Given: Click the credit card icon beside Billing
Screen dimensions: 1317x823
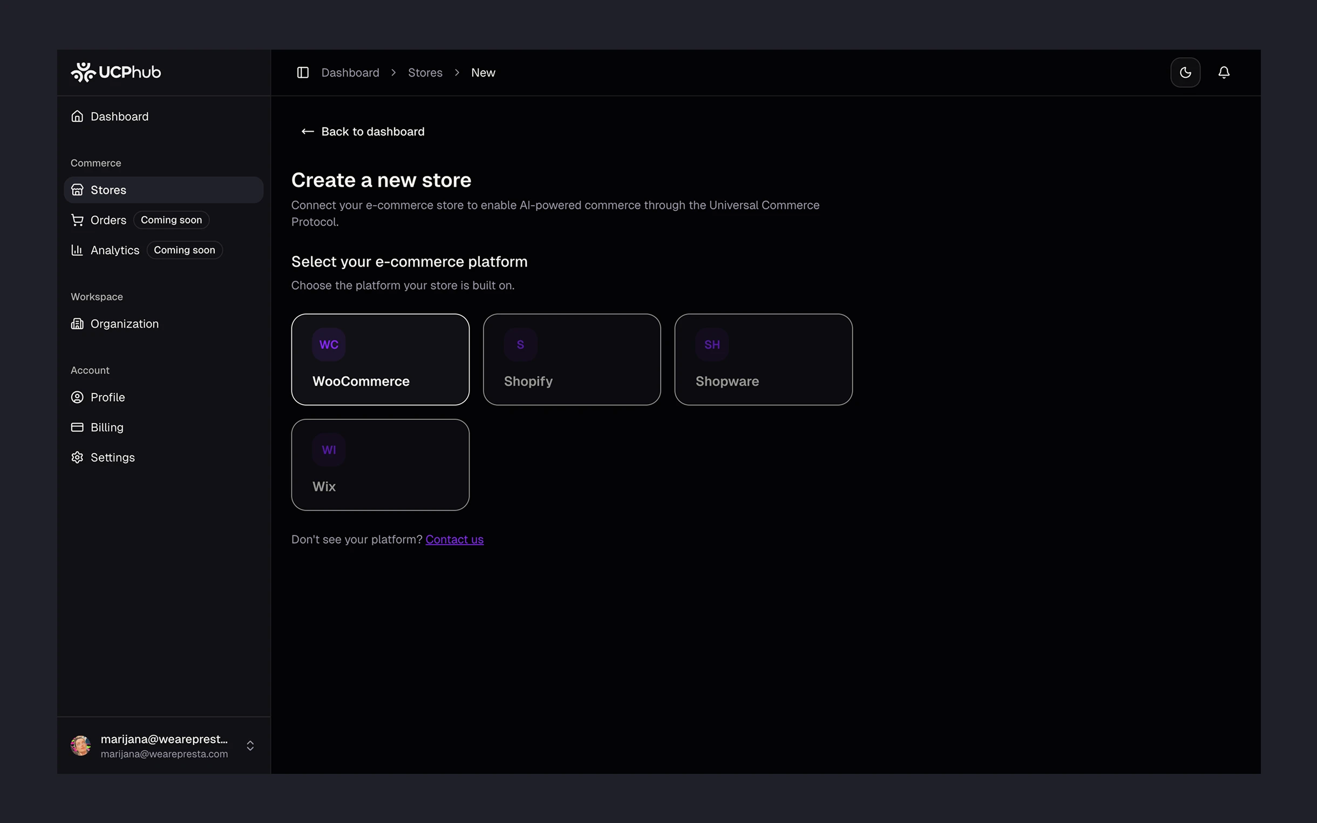Looking at the screenshot, I should tap(77, 427).
